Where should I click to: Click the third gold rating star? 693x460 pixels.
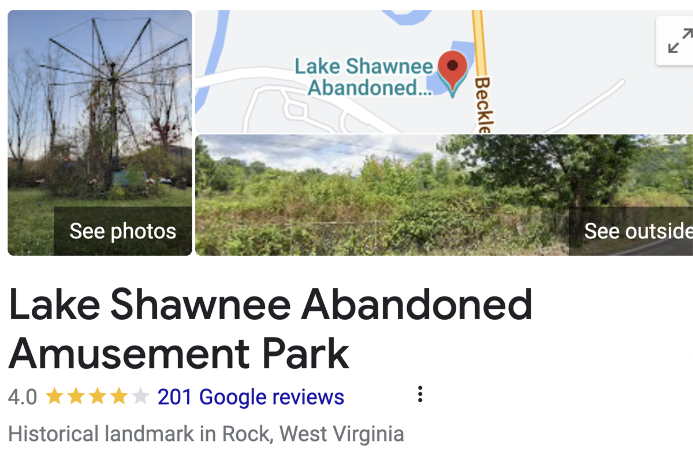click(x=98, y=397)
